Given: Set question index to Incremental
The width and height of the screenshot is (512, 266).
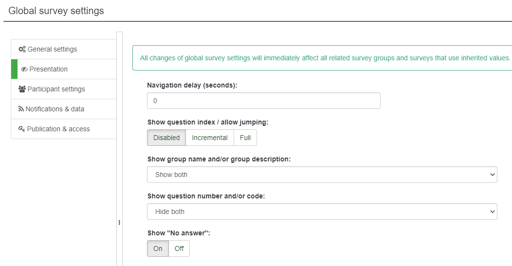Looking at the screenshot, I should click(210, 138).
